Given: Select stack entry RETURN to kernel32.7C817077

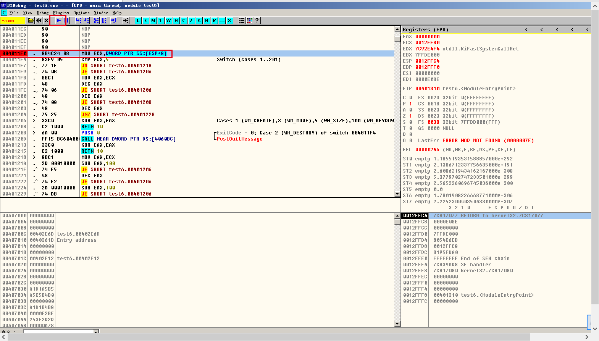Looking at the screenshot, I should click(502, 216).
